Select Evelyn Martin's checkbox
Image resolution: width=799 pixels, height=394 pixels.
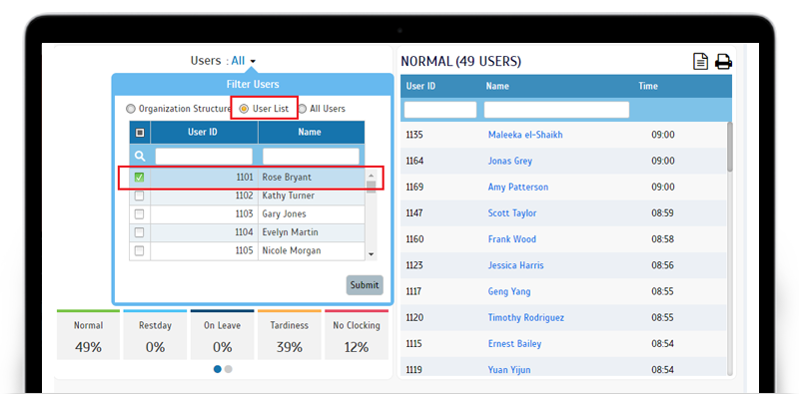click(139, 232)
